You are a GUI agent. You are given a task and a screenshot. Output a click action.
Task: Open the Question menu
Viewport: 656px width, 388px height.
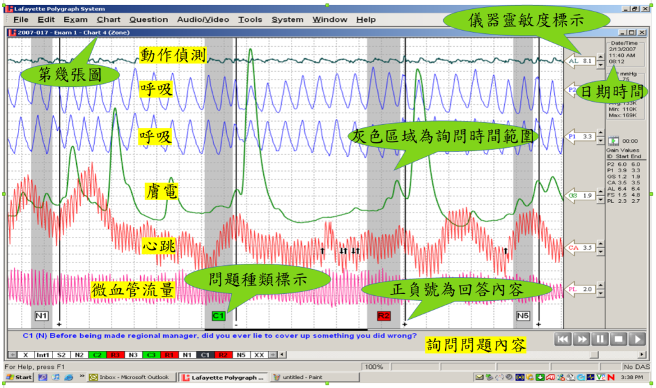coord(149,19)
